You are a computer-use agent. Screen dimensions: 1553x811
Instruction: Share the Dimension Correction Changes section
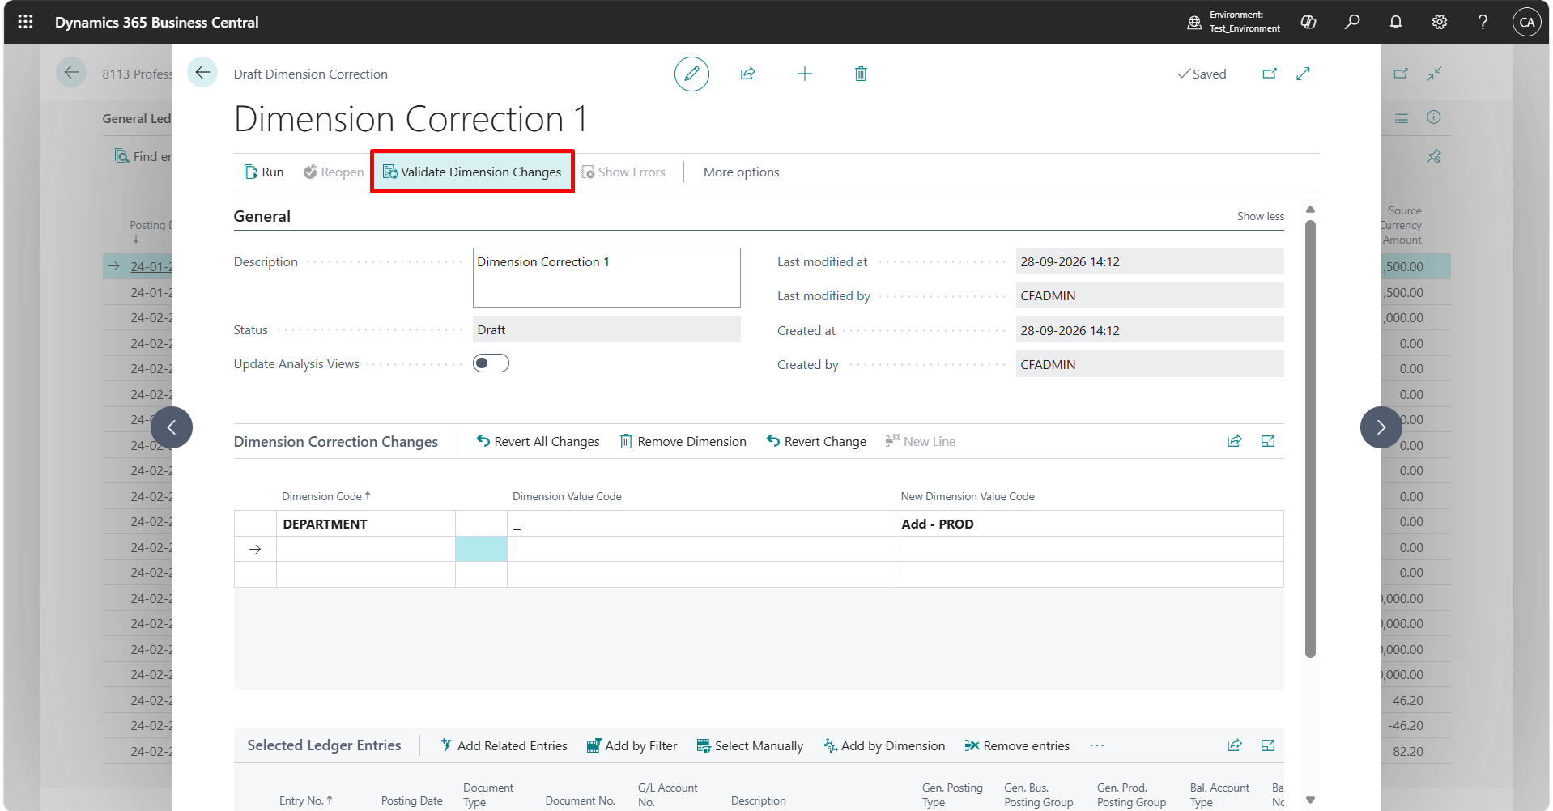(x=1235, y=441)
